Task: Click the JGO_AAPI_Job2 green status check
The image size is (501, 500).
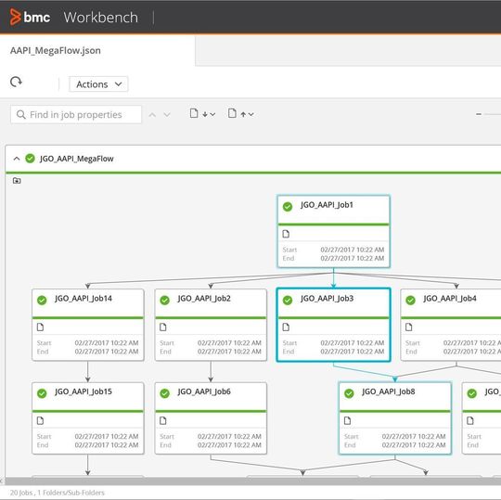Action: pos(164,300)
